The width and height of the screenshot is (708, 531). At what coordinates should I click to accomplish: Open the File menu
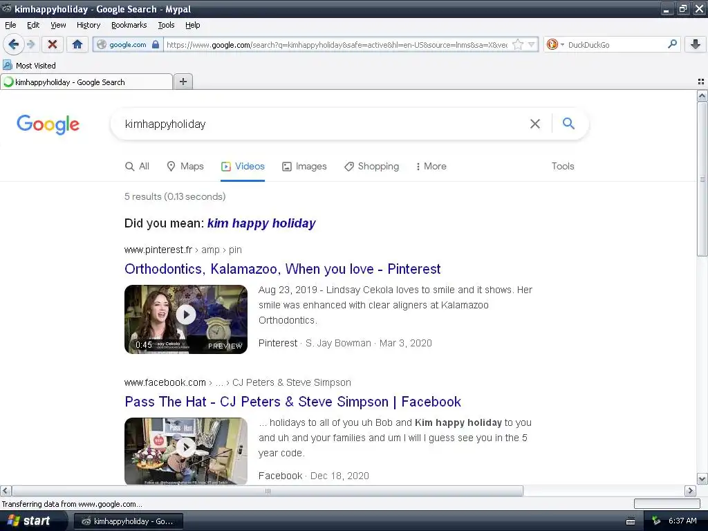10,25
